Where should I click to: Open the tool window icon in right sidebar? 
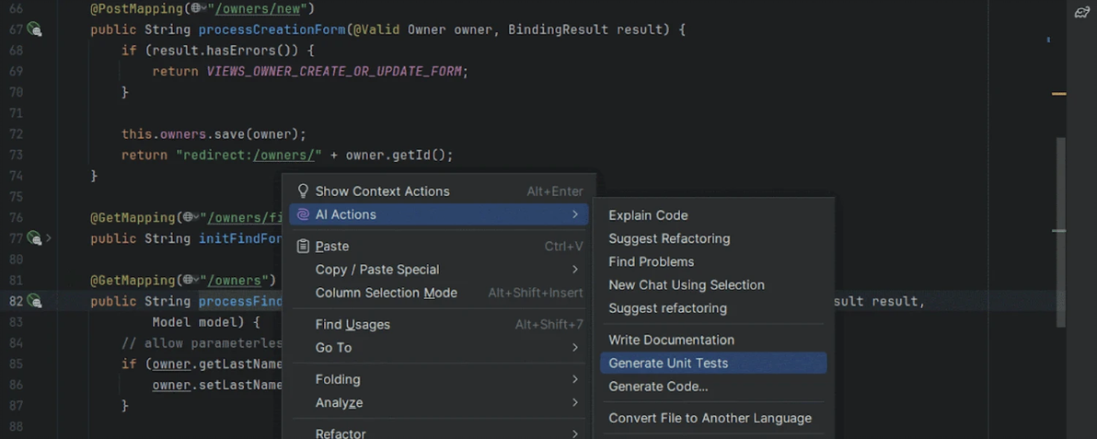click(x=1082, y=12)
